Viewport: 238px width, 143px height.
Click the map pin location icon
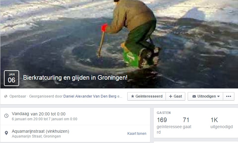6,133
